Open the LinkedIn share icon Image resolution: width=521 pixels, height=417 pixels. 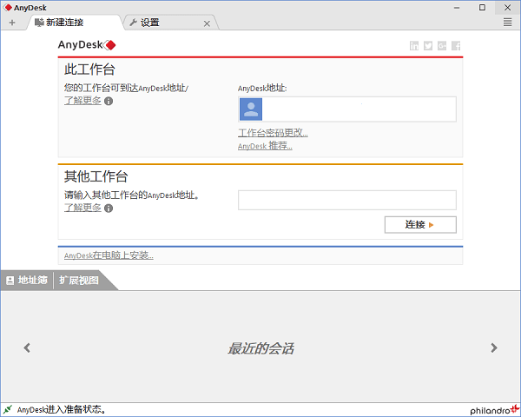[414, 46]
